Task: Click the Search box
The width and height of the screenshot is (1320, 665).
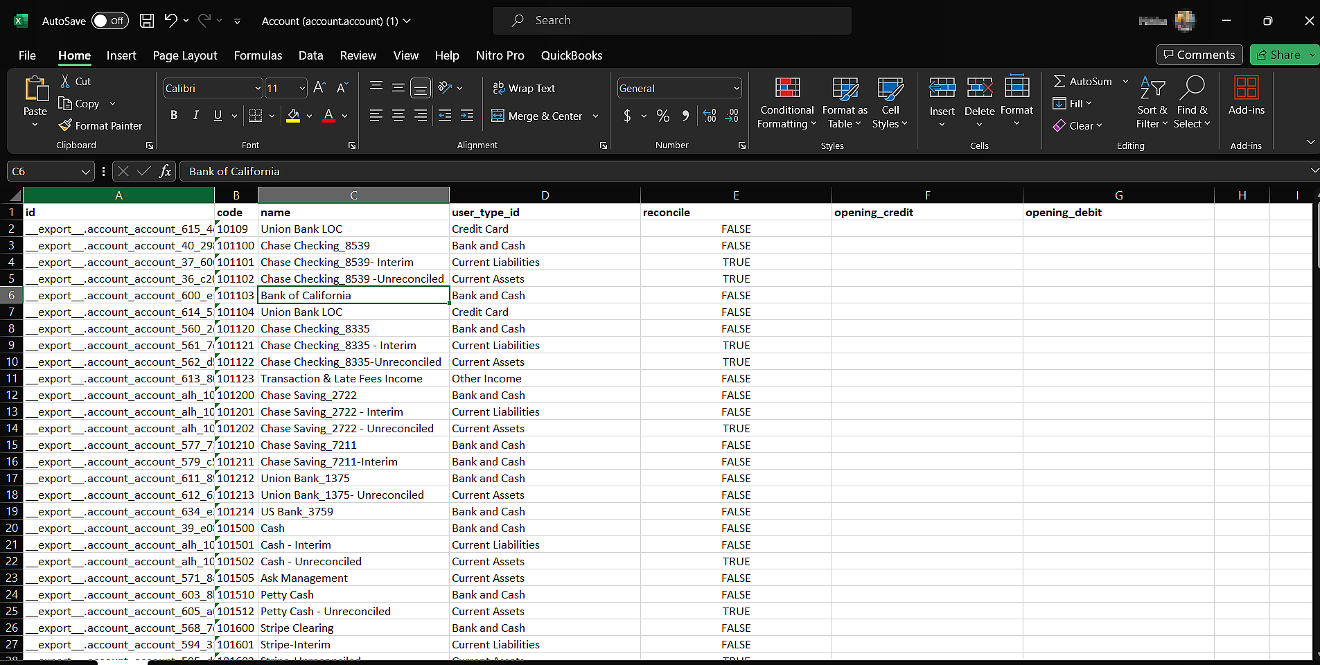Action: pyautogui.click(x=672, y=21)
